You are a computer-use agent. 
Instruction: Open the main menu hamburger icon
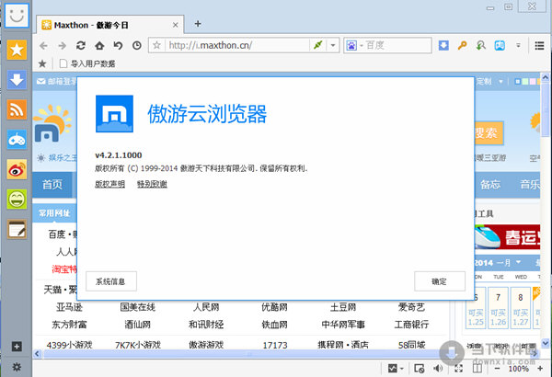tap(539, 45)
